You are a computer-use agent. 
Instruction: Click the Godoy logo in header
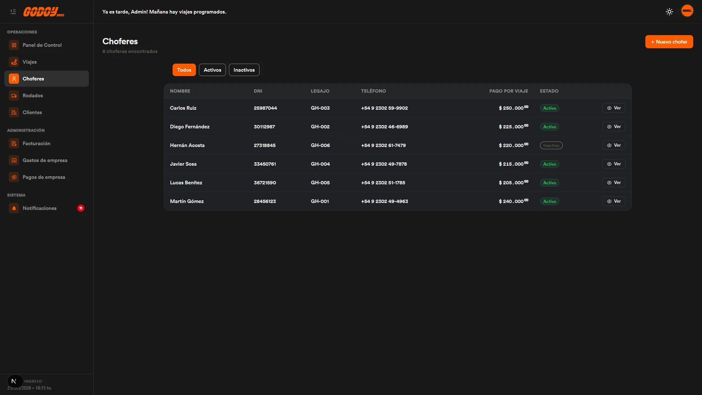coord(44,12)
